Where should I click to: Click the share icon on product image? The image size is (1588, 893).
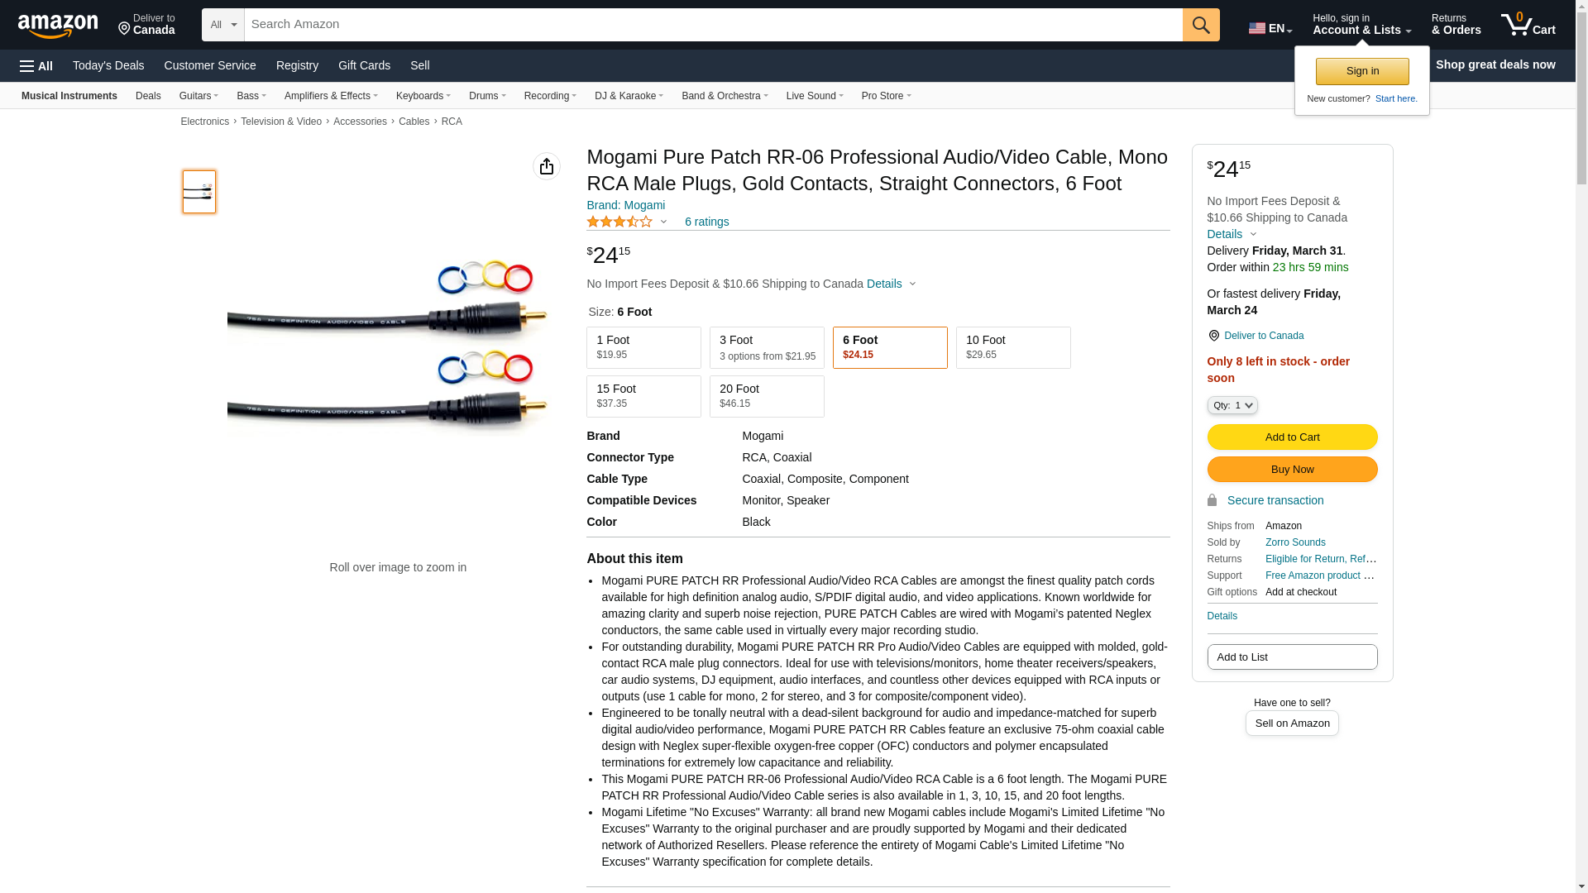pos(547,166)
